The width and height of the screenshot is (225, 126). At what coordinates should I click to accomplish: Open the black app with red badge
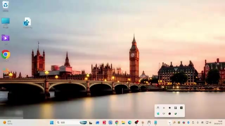coord(136,122)
